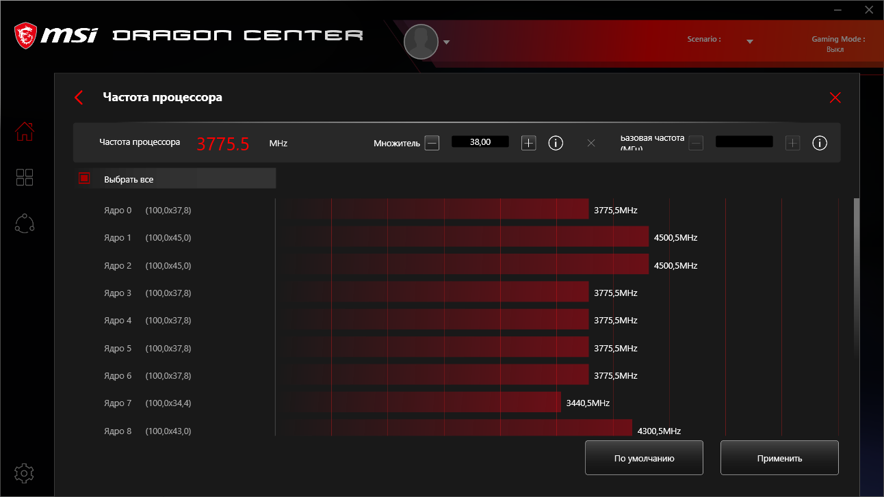
Task: Show info about Базовая частота
Action: 820,143
